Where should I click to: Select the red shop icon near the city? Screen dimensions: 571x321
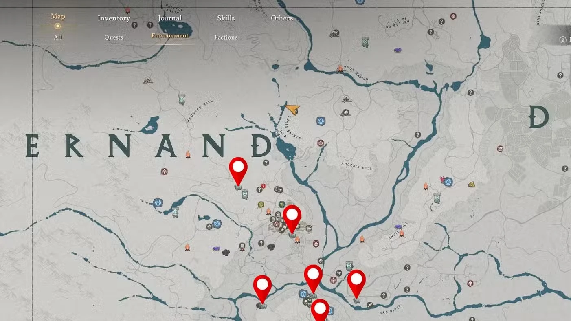(500, 149)
